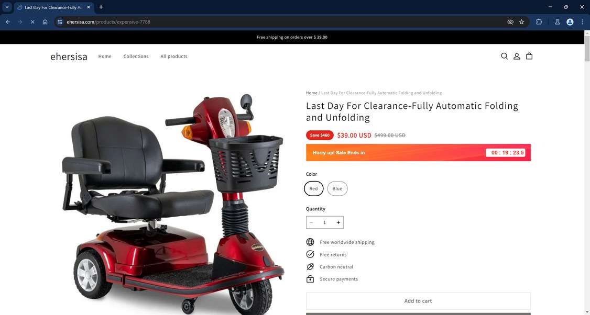Select the Red color option

(x=313, y=188)
